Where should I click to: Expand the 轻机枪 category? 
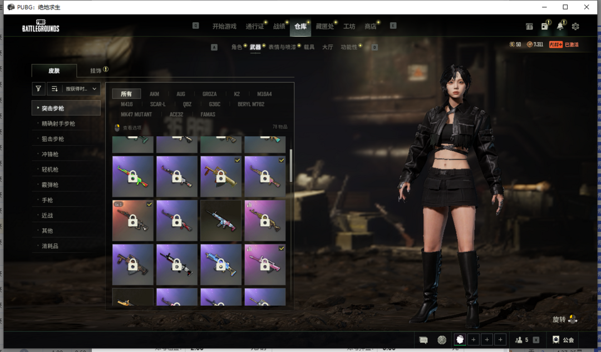(66, 169)
